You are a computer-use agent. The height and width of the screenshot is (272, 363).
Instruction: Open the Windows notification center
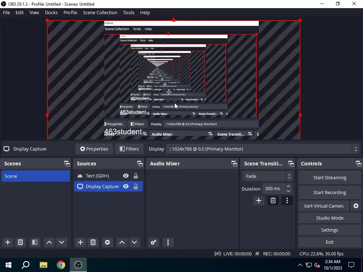point(351,265)
